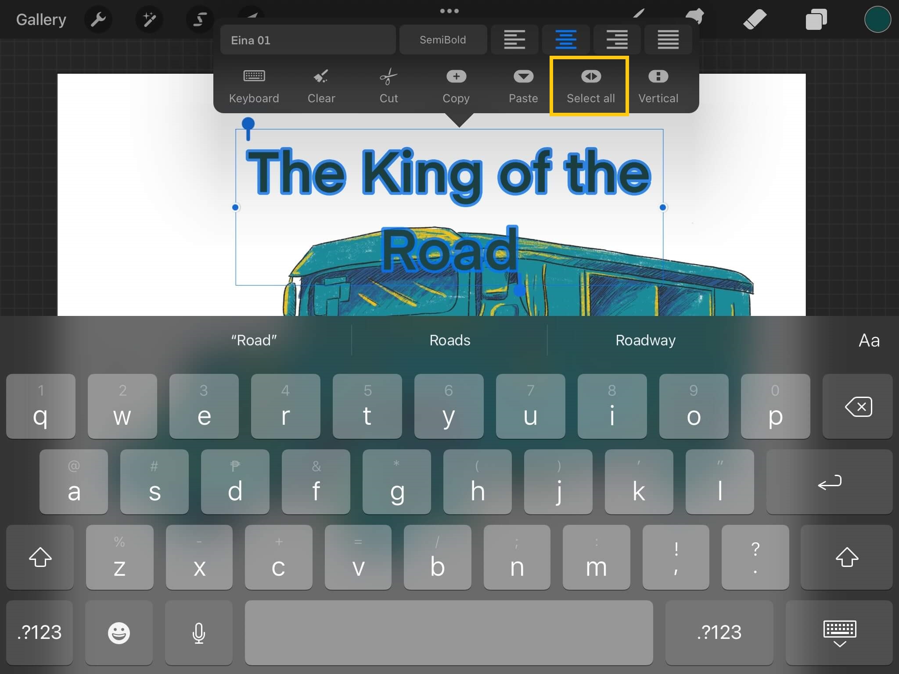The image size is (899, 674).
Task: Tap Select all in text menu
Action: pyautogui.click(x=590, y=86)
